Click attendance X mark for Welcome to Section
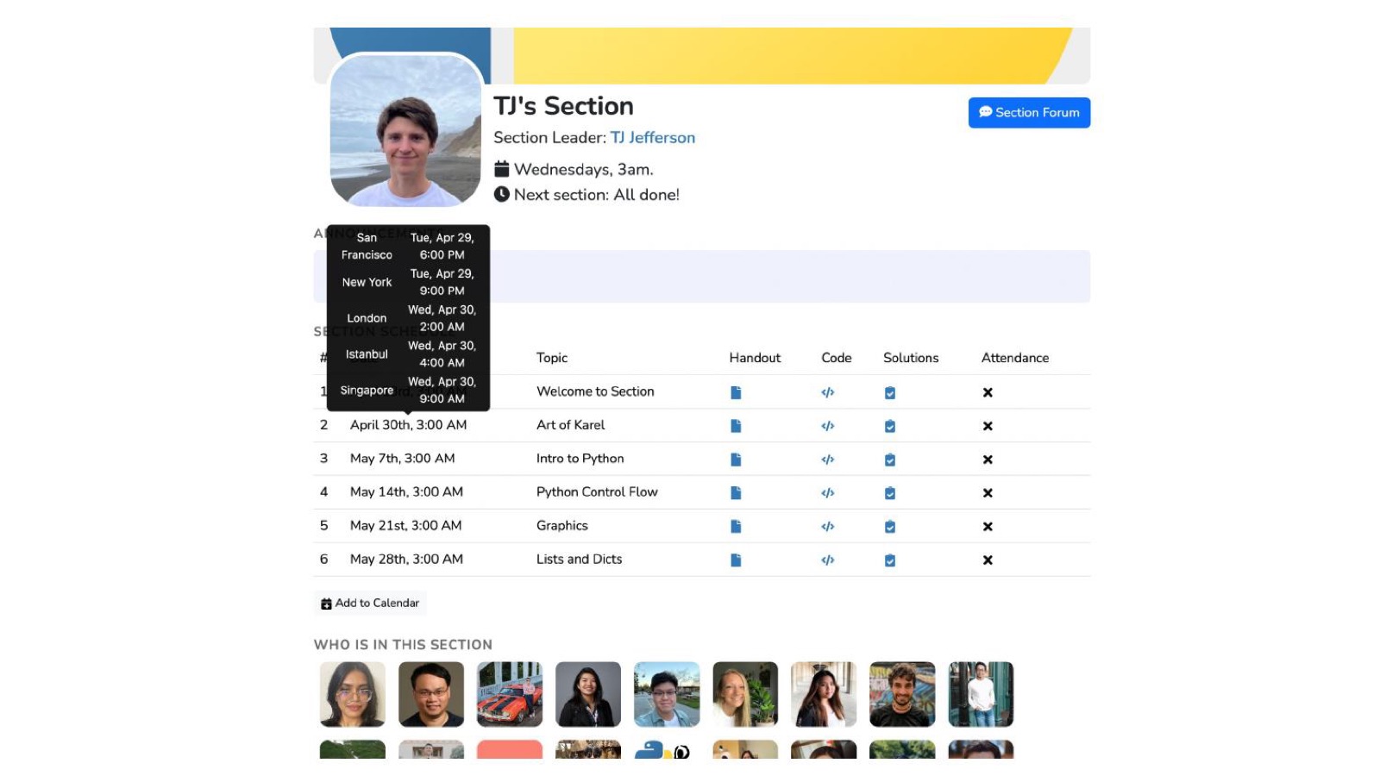 pos(988,392)
